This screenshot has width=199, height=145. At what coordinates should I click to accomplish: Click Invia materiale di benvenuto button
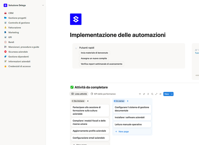(x=94, y=53)
